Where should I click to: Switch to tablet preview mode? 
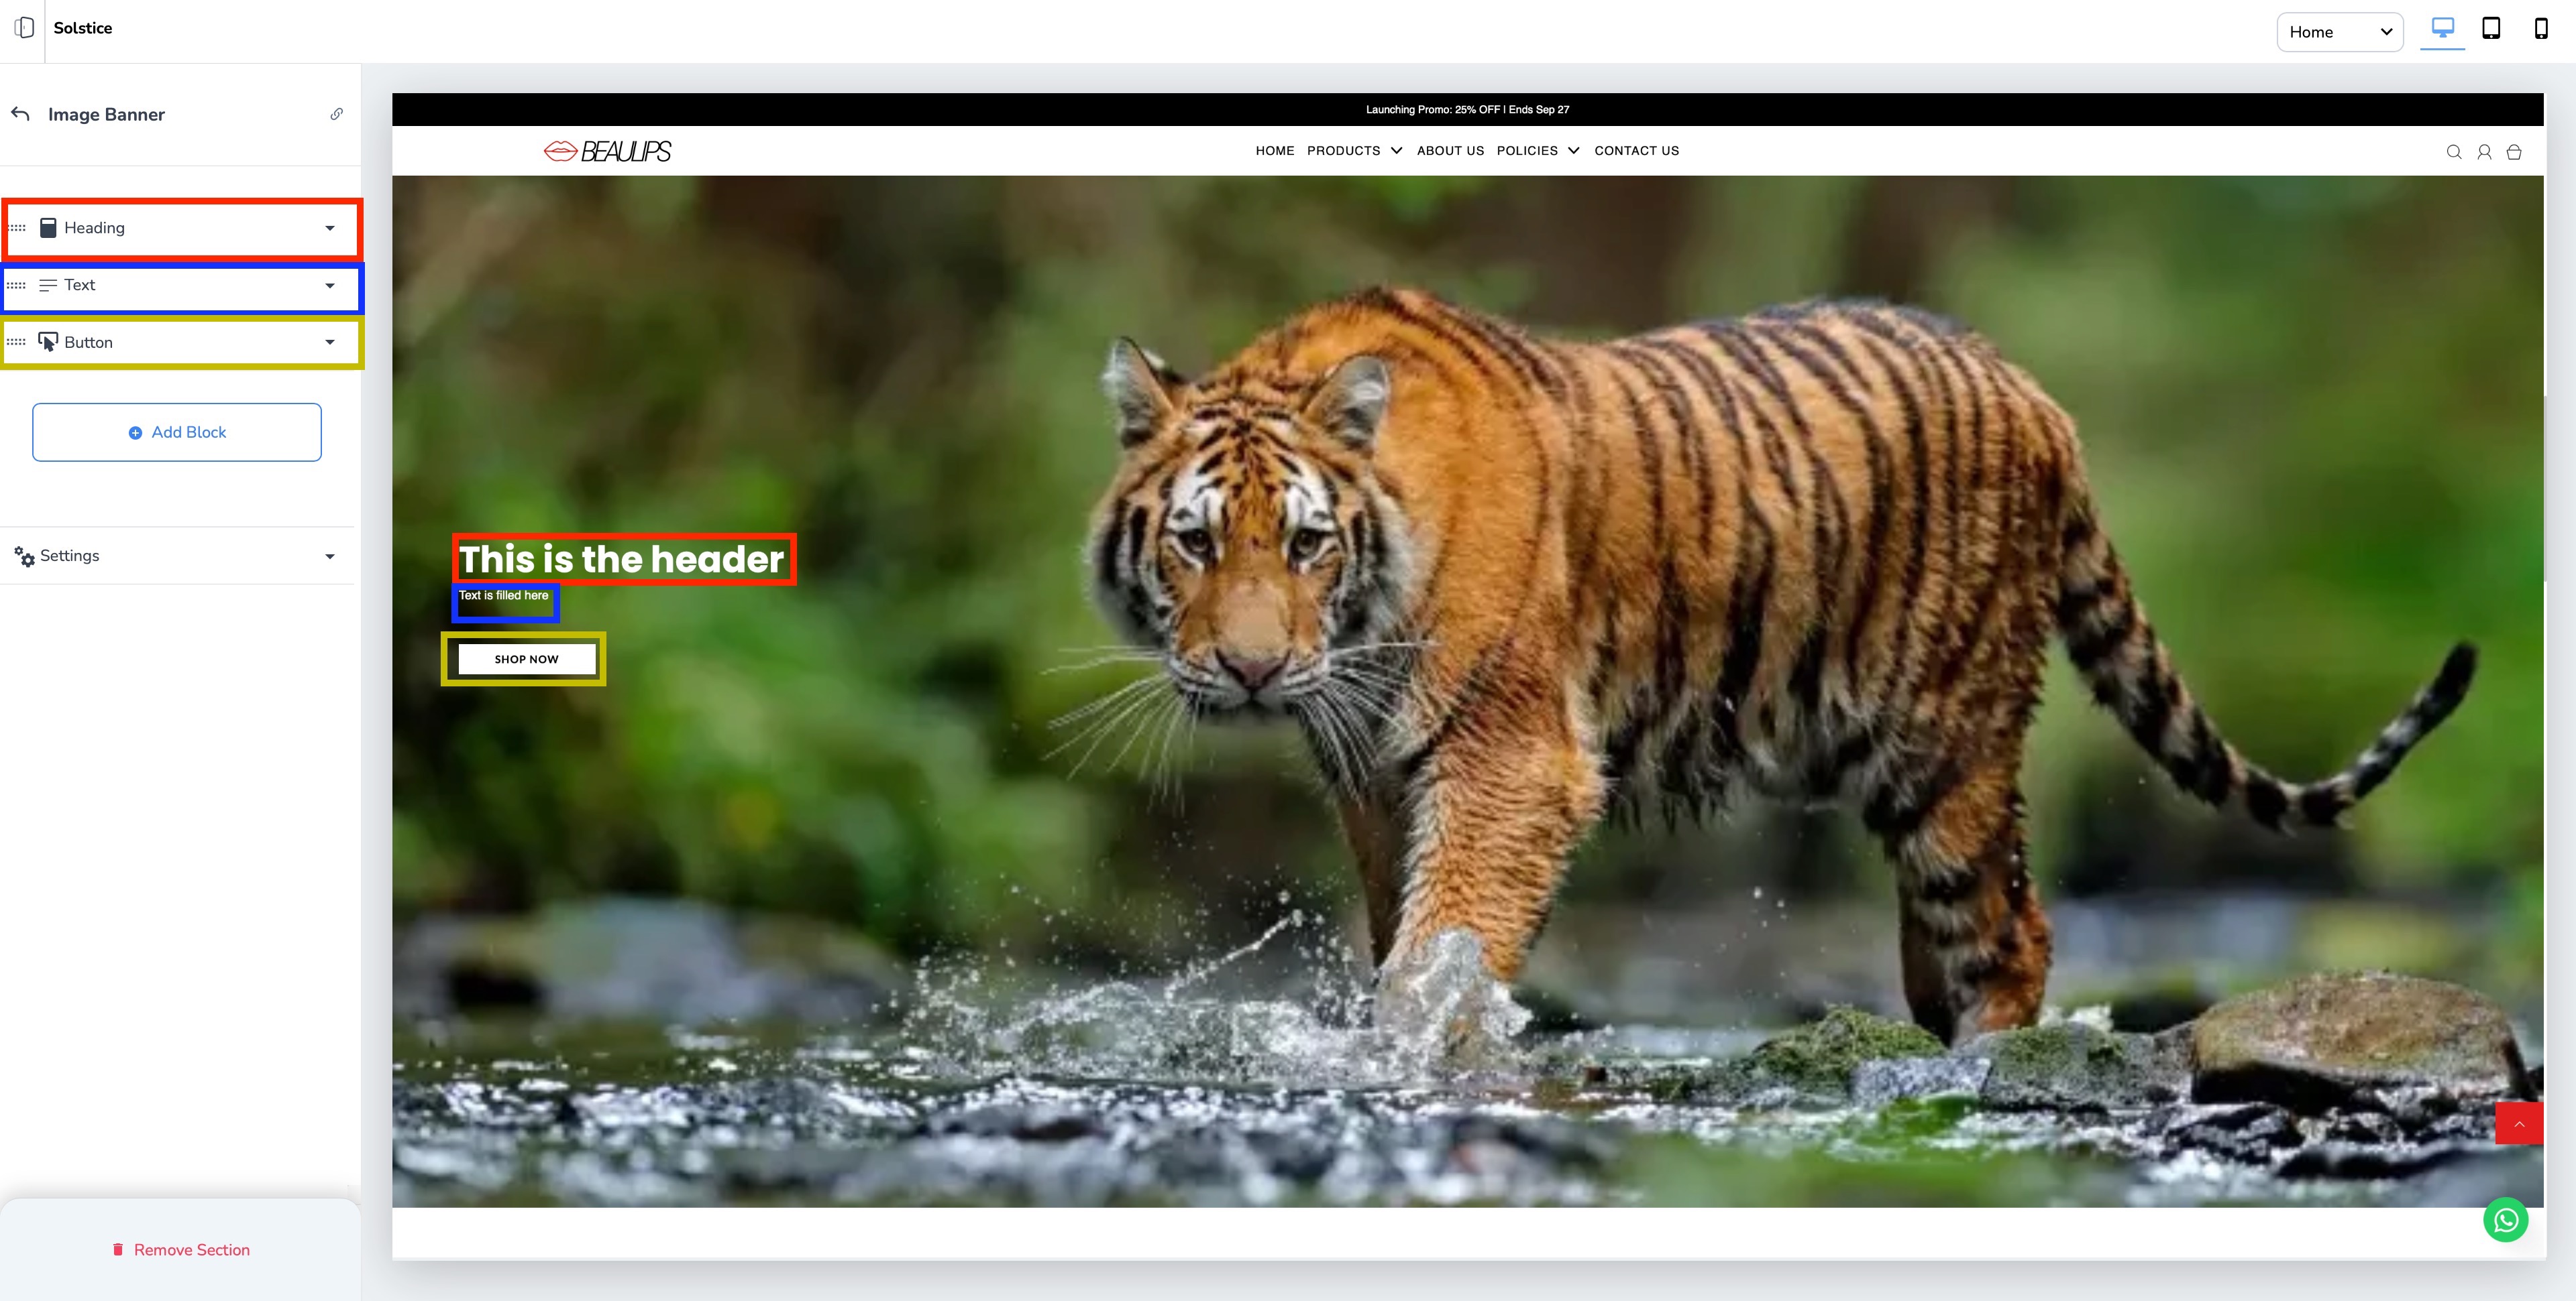[x=2491, y=29]
